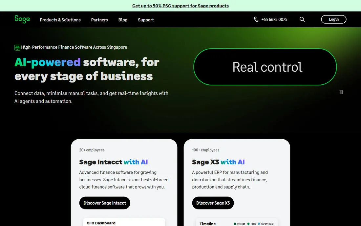This screenshot has width=361, height=226.
Task: Click the CFO Dashboard preview
Action: click(x=124, y=222)
